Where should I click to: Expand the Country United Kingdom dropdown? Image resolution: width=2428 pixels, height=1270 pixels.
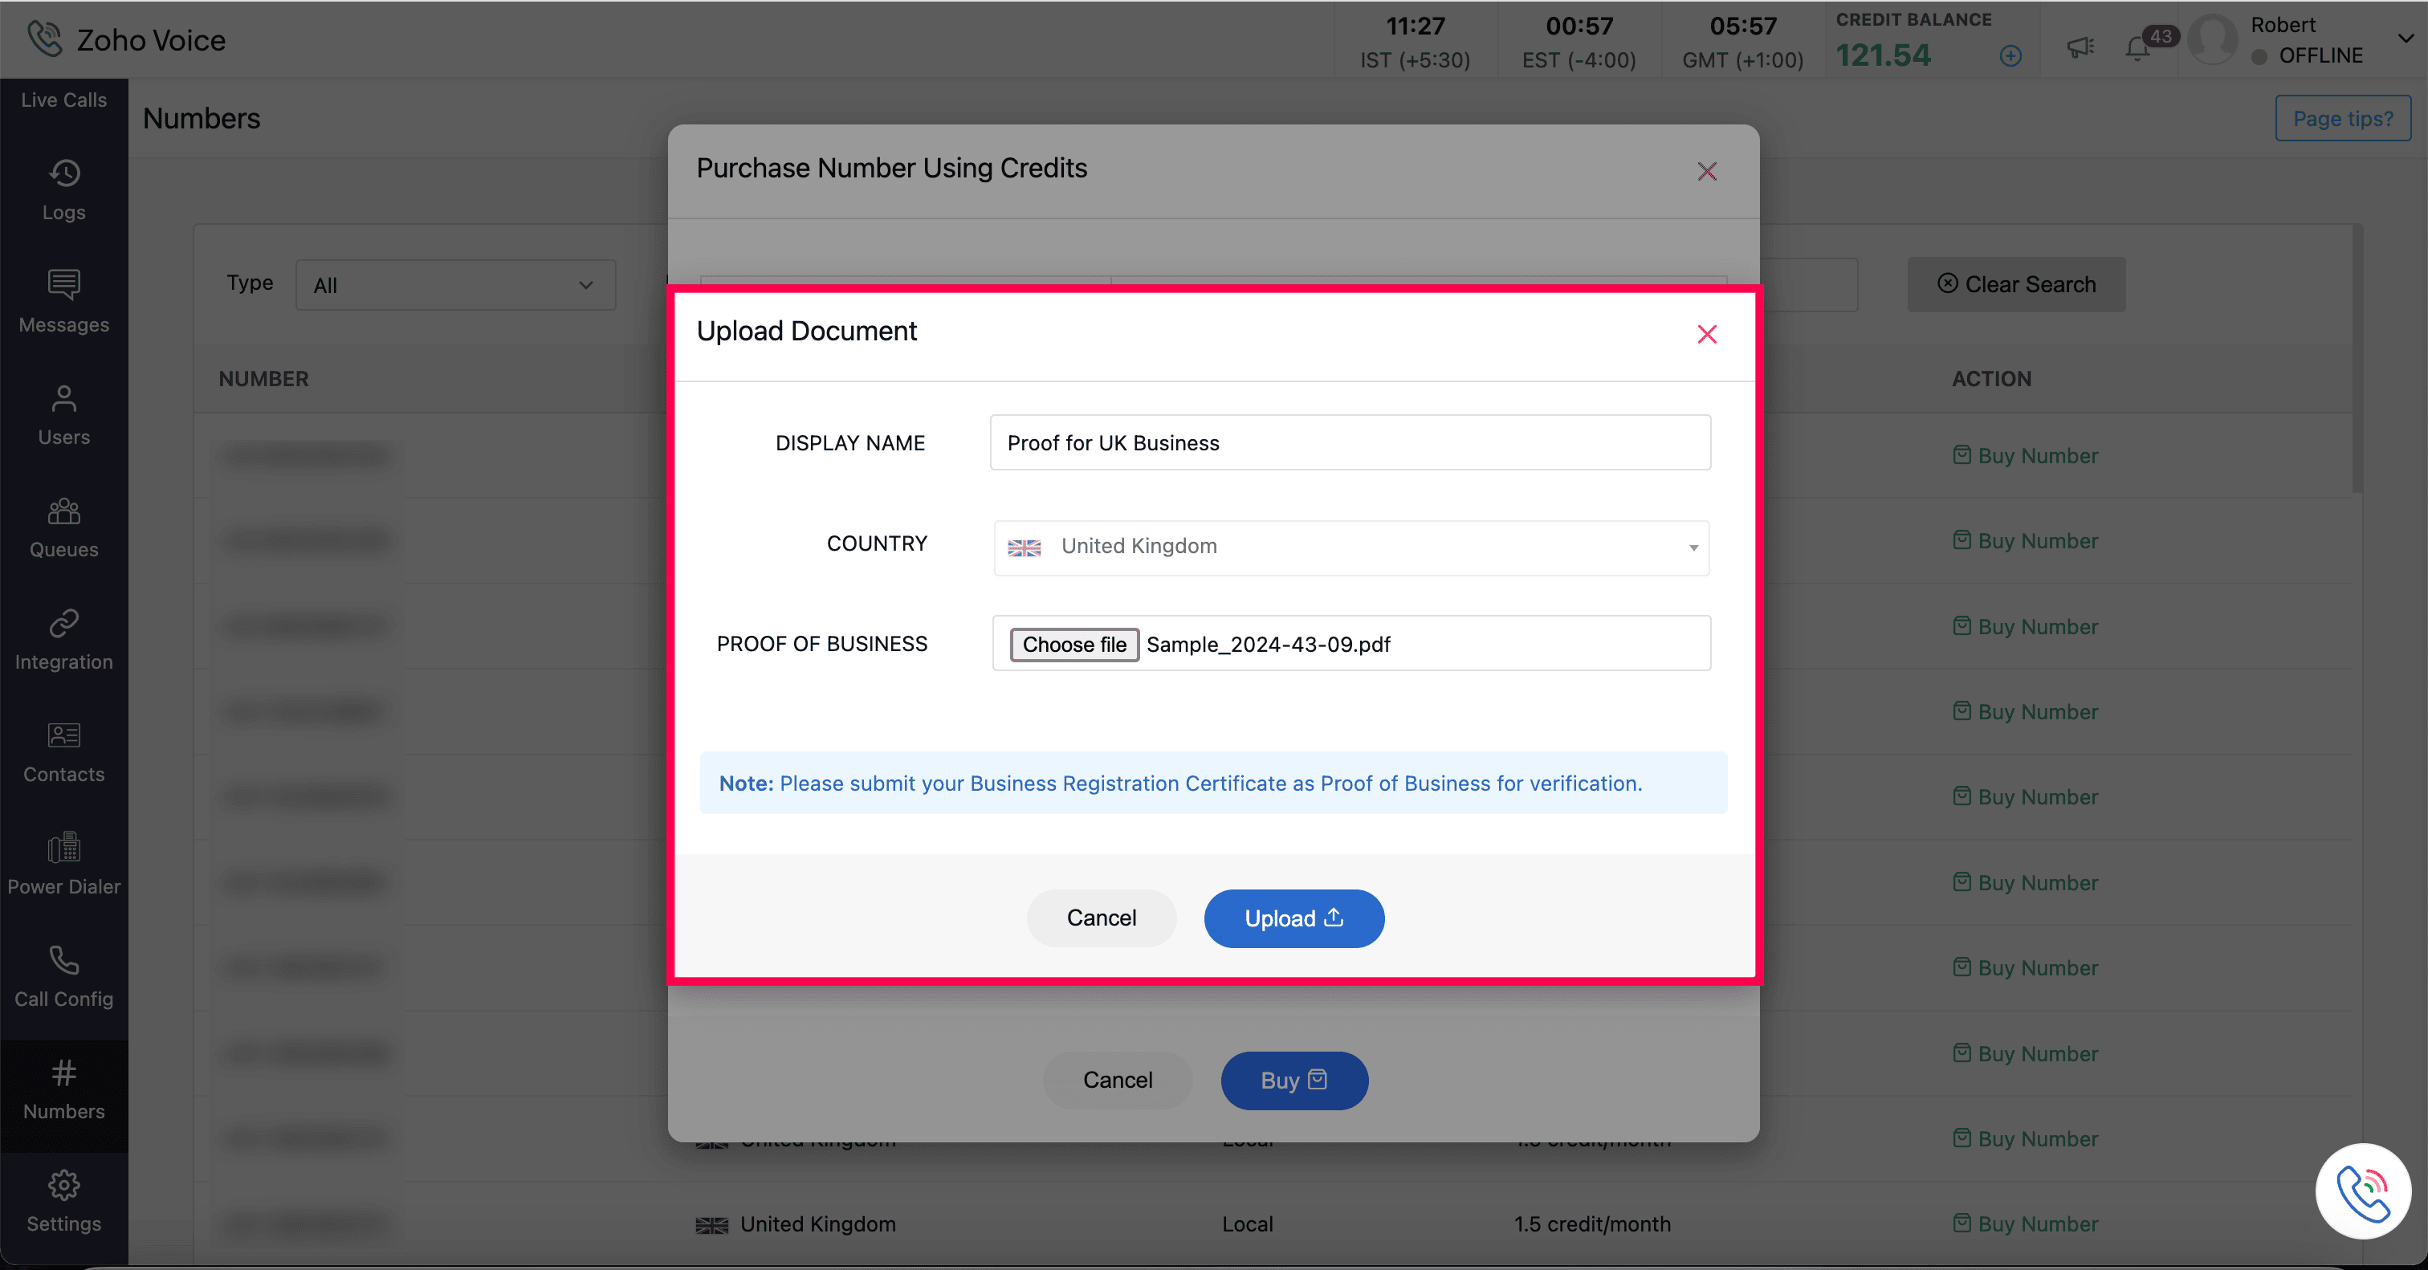[x=1350, y=547]
